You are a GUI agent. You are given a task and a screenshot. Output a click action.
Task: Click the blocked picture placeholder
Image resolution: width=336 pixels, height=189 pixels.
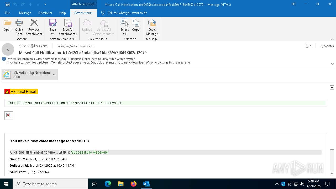[x=8, y=115]
